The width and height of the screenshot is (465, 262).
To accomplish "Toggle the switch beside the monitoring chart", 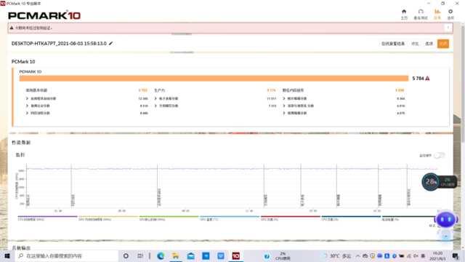I will pos(440,155).
